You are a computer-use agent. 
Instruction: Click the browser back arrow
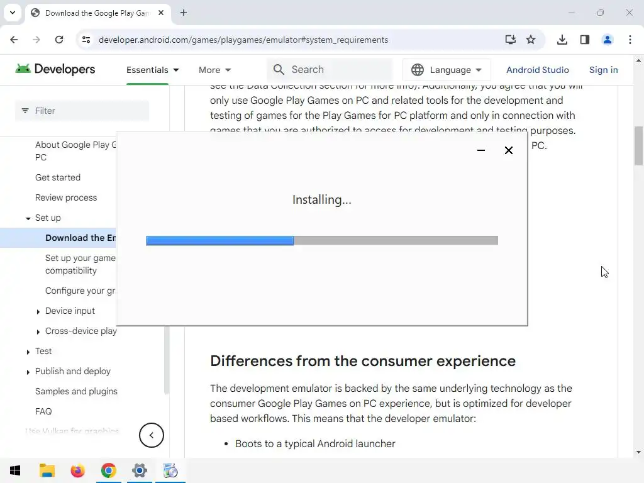coord(14,40)
